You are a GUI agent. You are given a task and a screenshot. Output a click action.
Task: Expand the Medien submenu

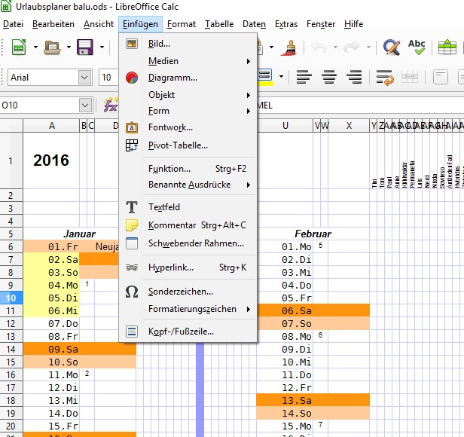click(188, 61)
